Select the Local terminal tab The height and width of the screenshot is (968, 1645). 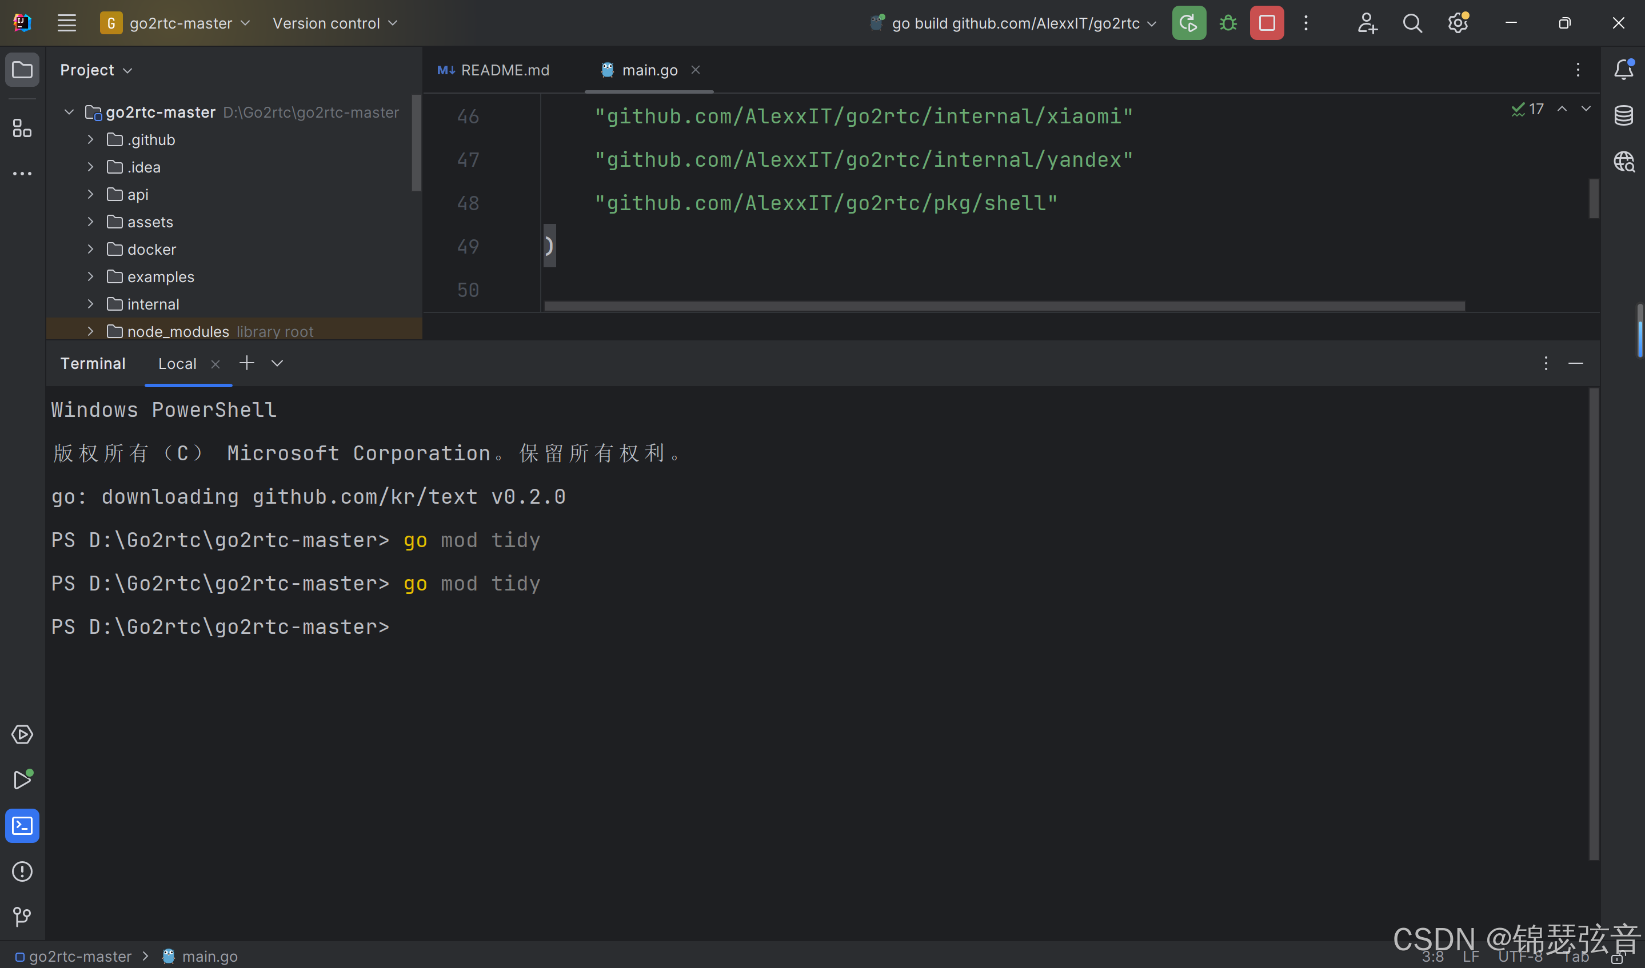click(x=177, y=364)
